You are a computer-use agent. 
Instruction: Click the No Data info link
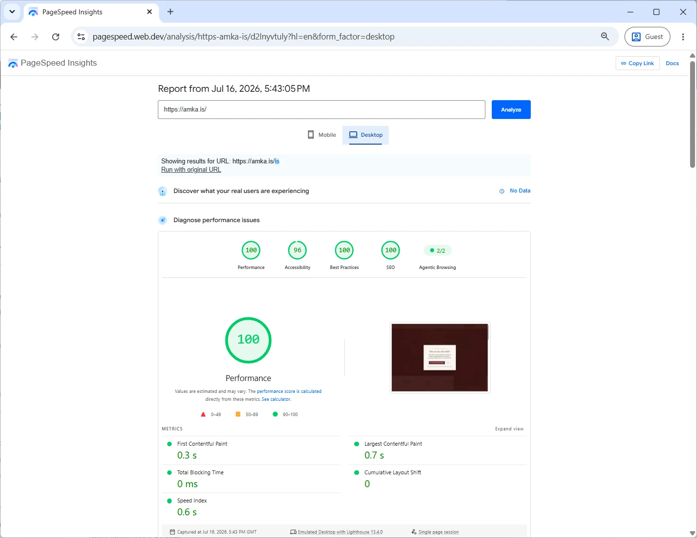point(515,191)
